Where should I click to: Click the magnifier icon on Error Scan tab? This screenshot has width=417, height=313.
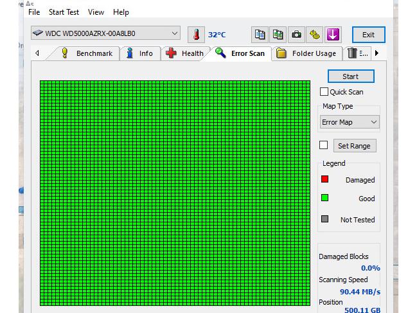click(x=220, y=53)
